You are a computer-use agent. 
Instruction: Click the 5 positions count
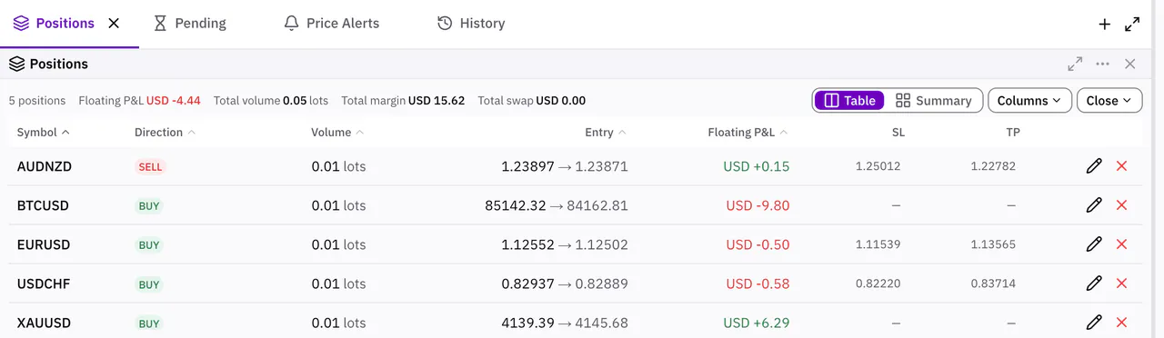[37, 101]
